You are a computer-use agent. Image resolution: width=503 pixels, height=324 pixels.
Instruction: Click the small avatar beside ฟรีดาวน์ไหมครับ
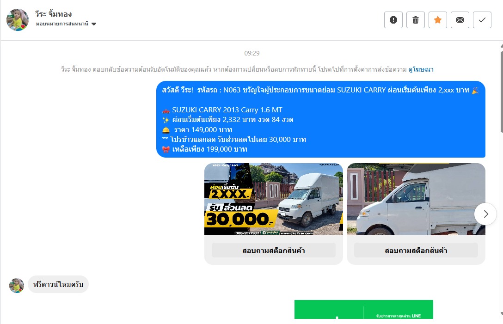[x=17, y=286]
